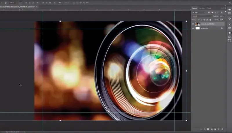Filter layers by adjustment layers icon
The image size is (232, 133).
[x=212, y=12]
